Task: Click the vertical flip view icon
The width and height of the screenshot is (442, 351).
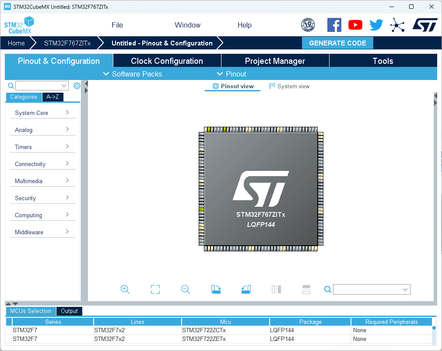Action: tap(276, 289)
